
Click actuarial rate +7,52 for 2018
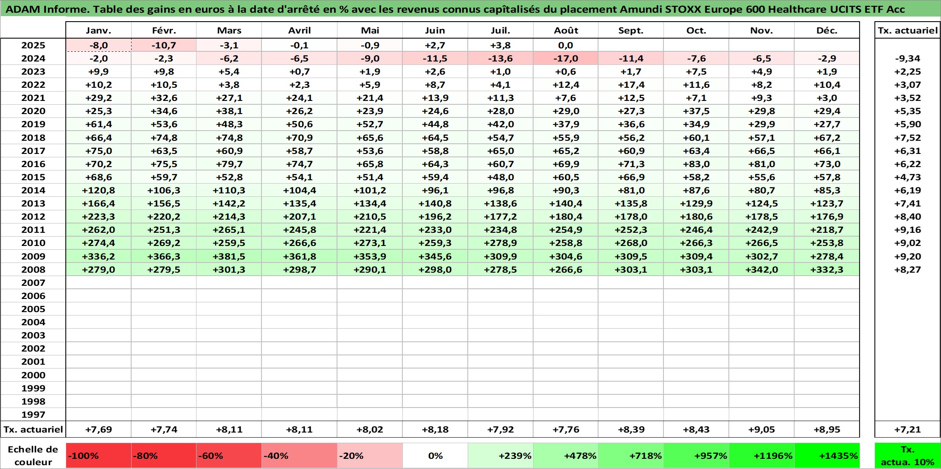click(907, 138)
